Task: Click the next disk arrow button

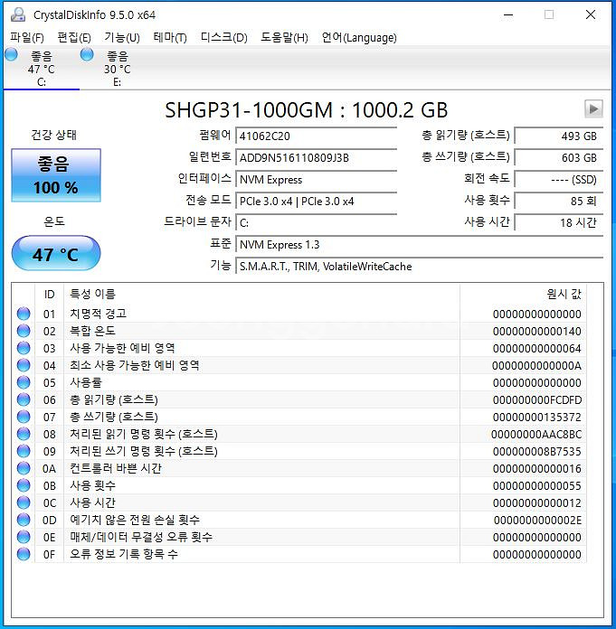Action: click(593, 108)
